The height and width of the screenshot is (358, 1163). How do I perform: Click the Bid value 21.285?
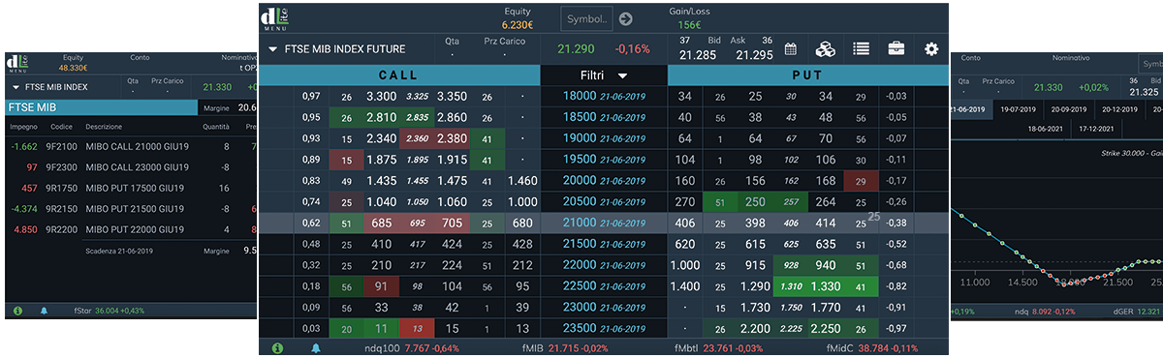tap(699, 55)
